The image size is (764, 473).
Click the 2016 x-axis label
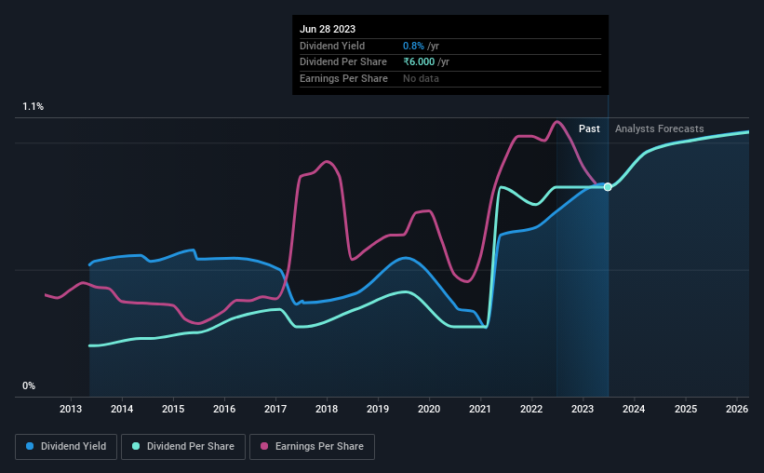(x=224, y=409)
